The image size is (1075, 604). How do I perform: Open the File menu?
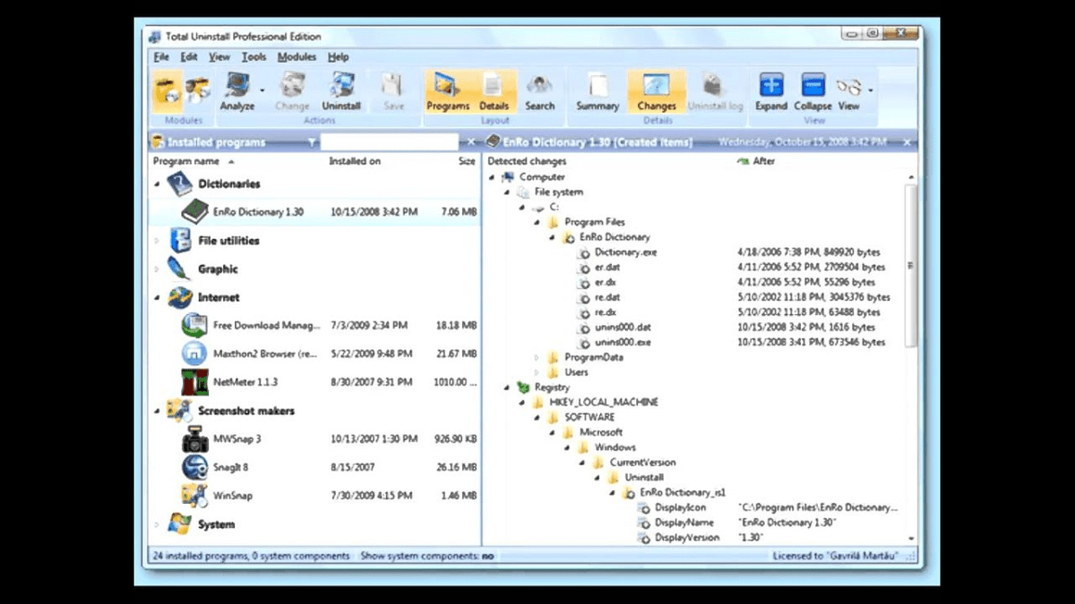pos(161,56)
